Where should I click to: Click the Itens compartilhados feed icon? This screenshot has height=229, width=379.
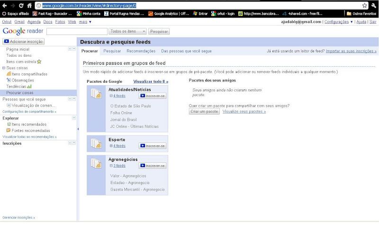tap(9, 74)
